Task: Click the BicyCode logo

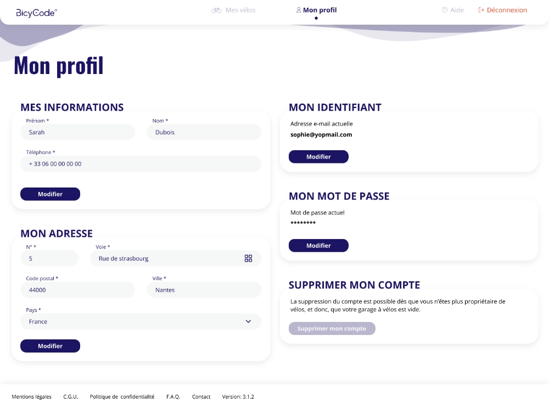Action: click(36, 12)
